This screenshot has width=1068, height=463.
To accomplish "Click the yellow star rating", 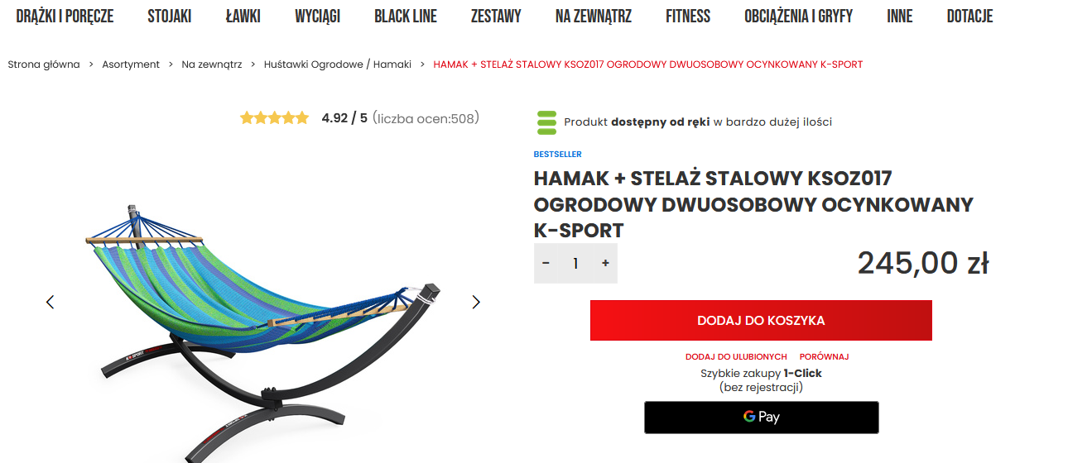I will pyautogui.click(x=274, y=118).
